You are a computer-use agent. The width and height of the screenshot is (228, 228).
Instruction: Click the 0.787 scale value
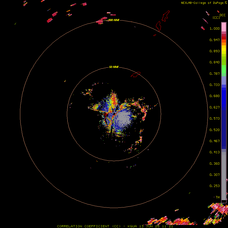[215, 73]
